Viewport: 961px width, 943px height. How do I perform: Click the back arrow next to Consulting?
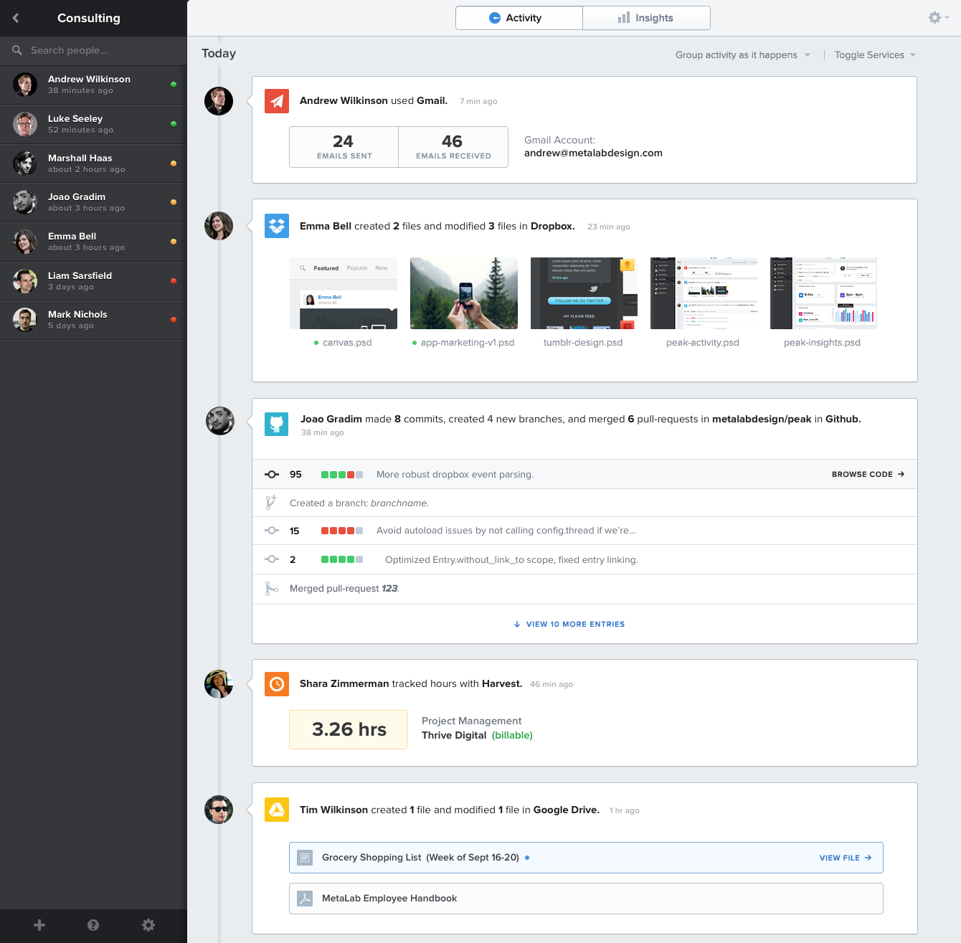pos(16,18)
